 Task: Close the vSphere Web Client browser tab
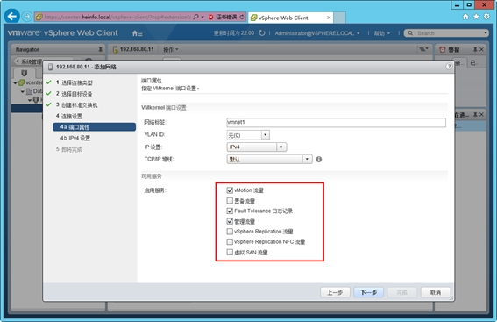point(329,18)
